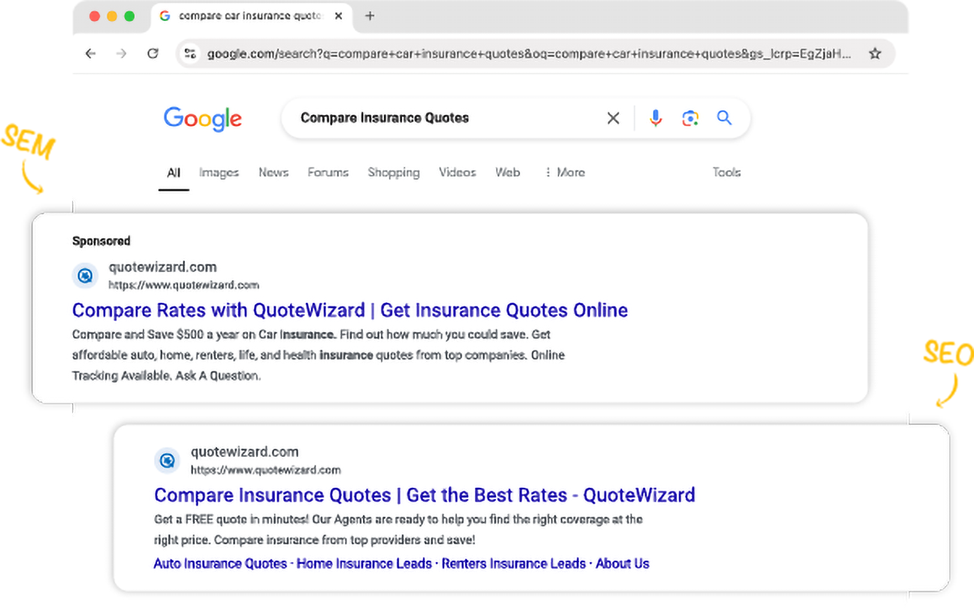This screenshot has height=614, width=974.
Task: Click the browser back arrow
Action: (x=91, y=53)
